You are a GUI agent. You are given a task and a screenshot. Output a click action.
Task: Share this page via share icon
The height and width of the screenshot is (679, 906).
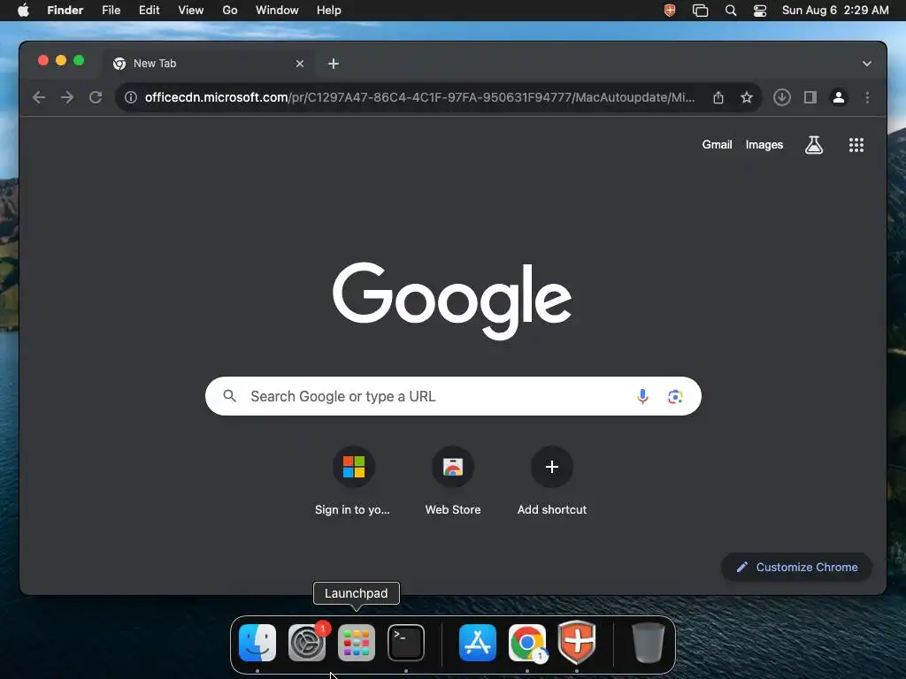click(x=718, y=97)
